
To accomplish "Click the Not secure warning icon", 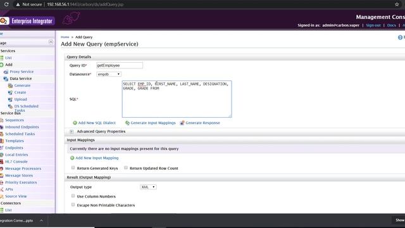I will 18,4.
